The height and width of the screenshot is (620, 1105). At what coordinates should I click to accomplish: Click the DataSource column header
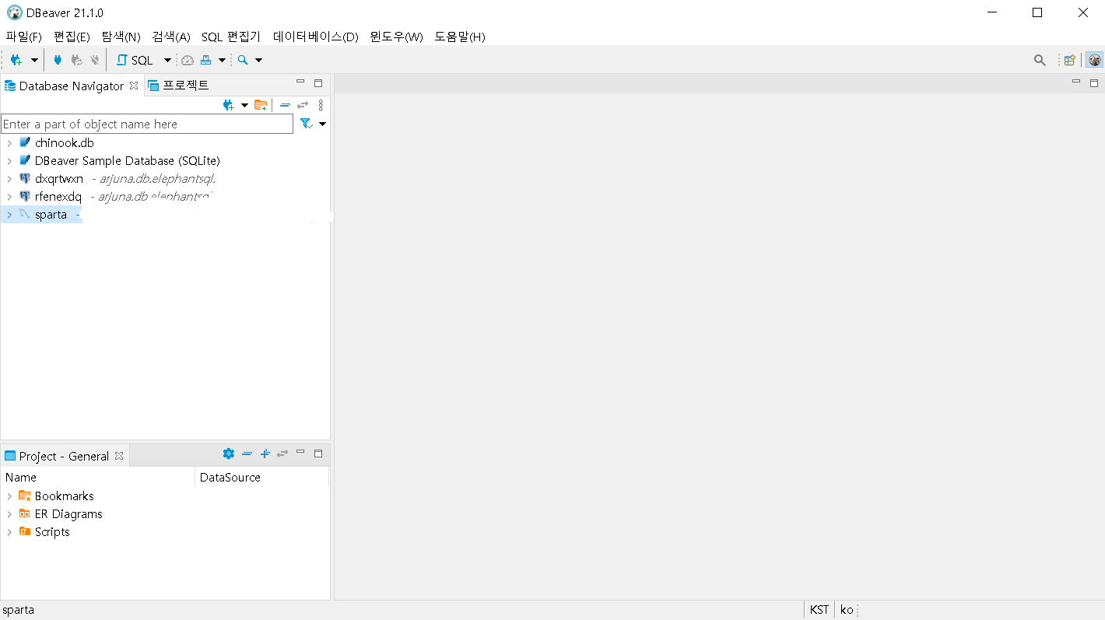(261, 478)
